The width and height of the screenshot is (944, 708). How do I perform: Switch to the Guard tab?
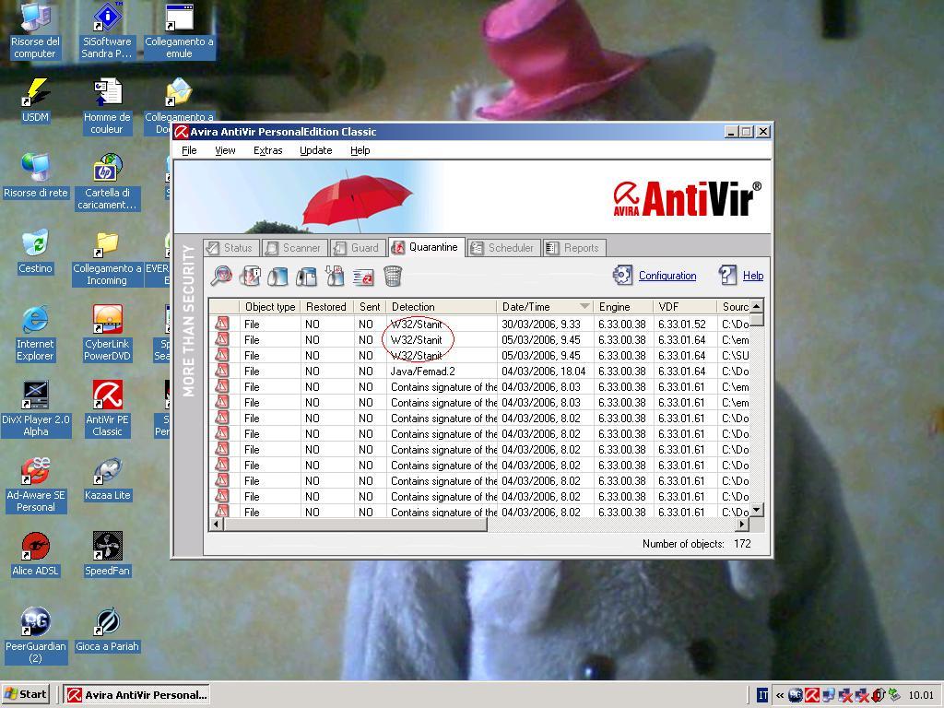click(359, 248)
